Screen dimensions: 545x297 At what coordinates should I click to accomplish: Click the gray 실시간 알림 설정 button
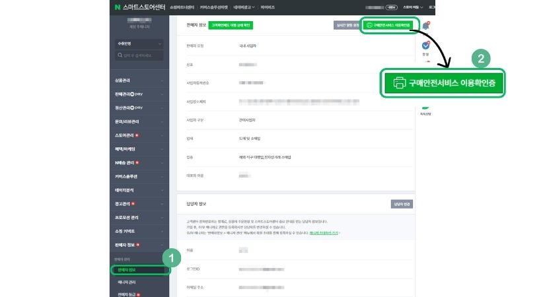[x=346, y=25]
